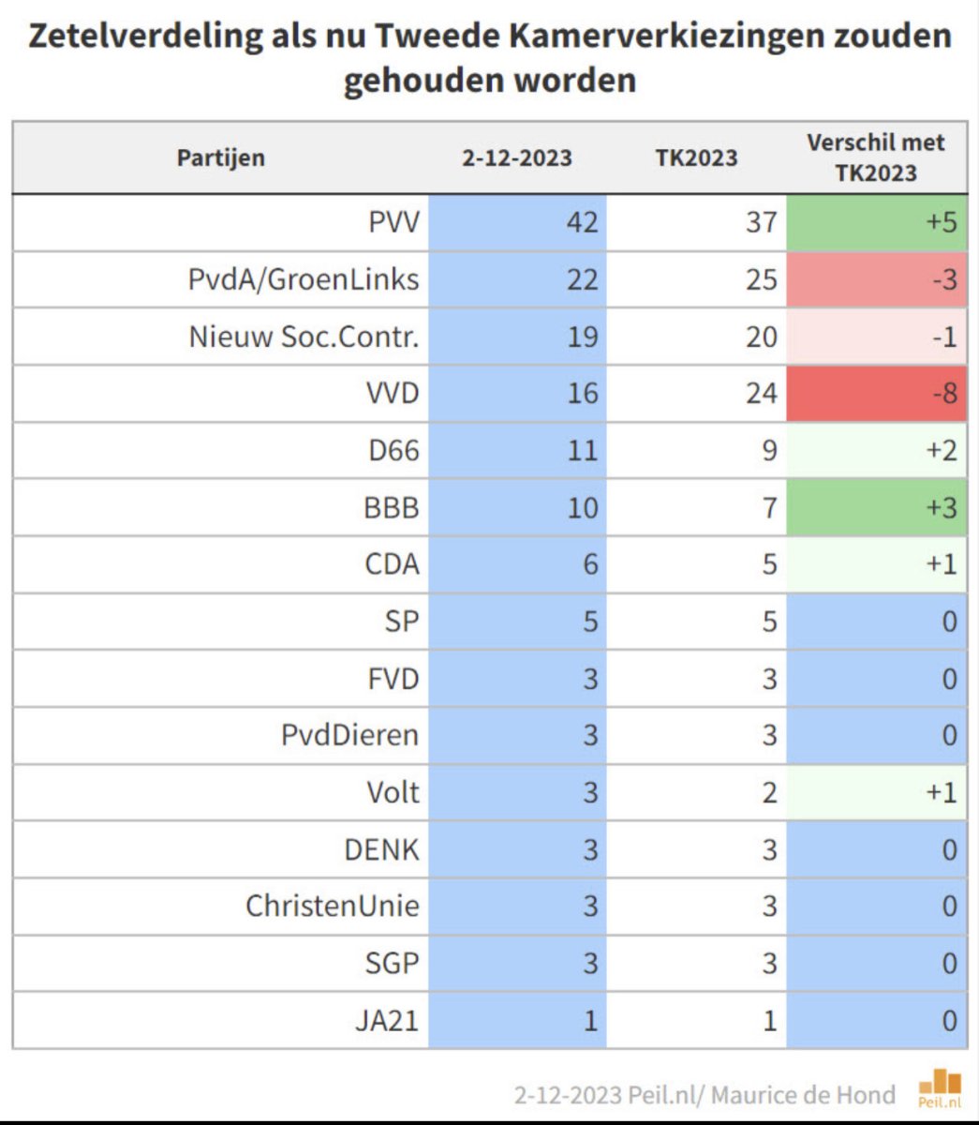Click the Partijen column header

coord(221,157)
